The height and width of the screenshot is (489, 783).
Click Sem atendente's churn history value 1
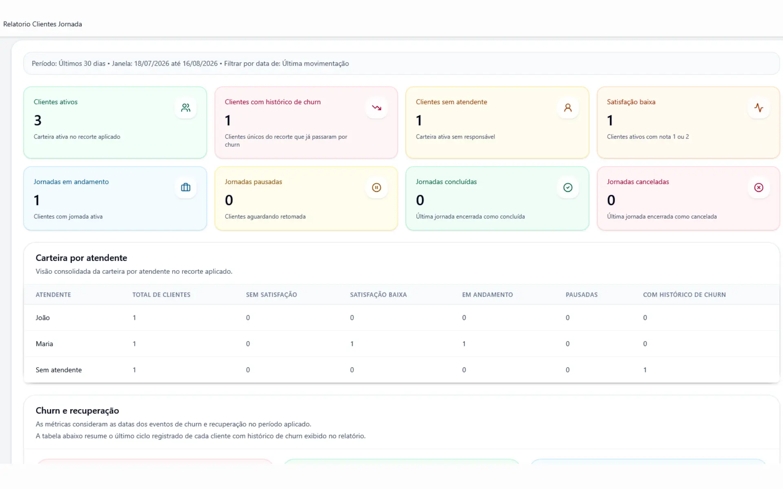click(645, 370)
